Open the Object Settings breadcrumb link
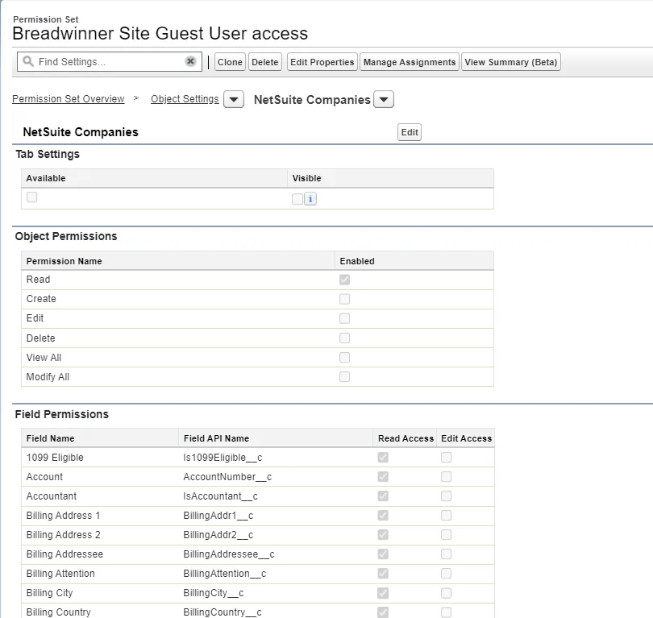 point(185,99)
